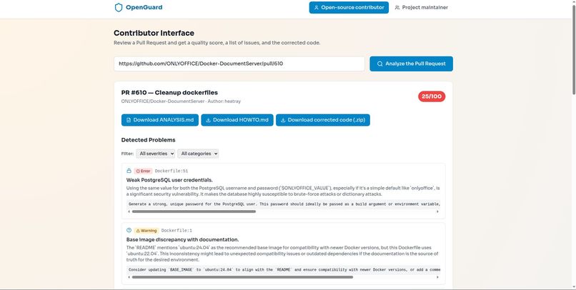Screen dimensions: 576x290
Task: Click the Dockerfile:1 file reference
Action: click(177, 231)
